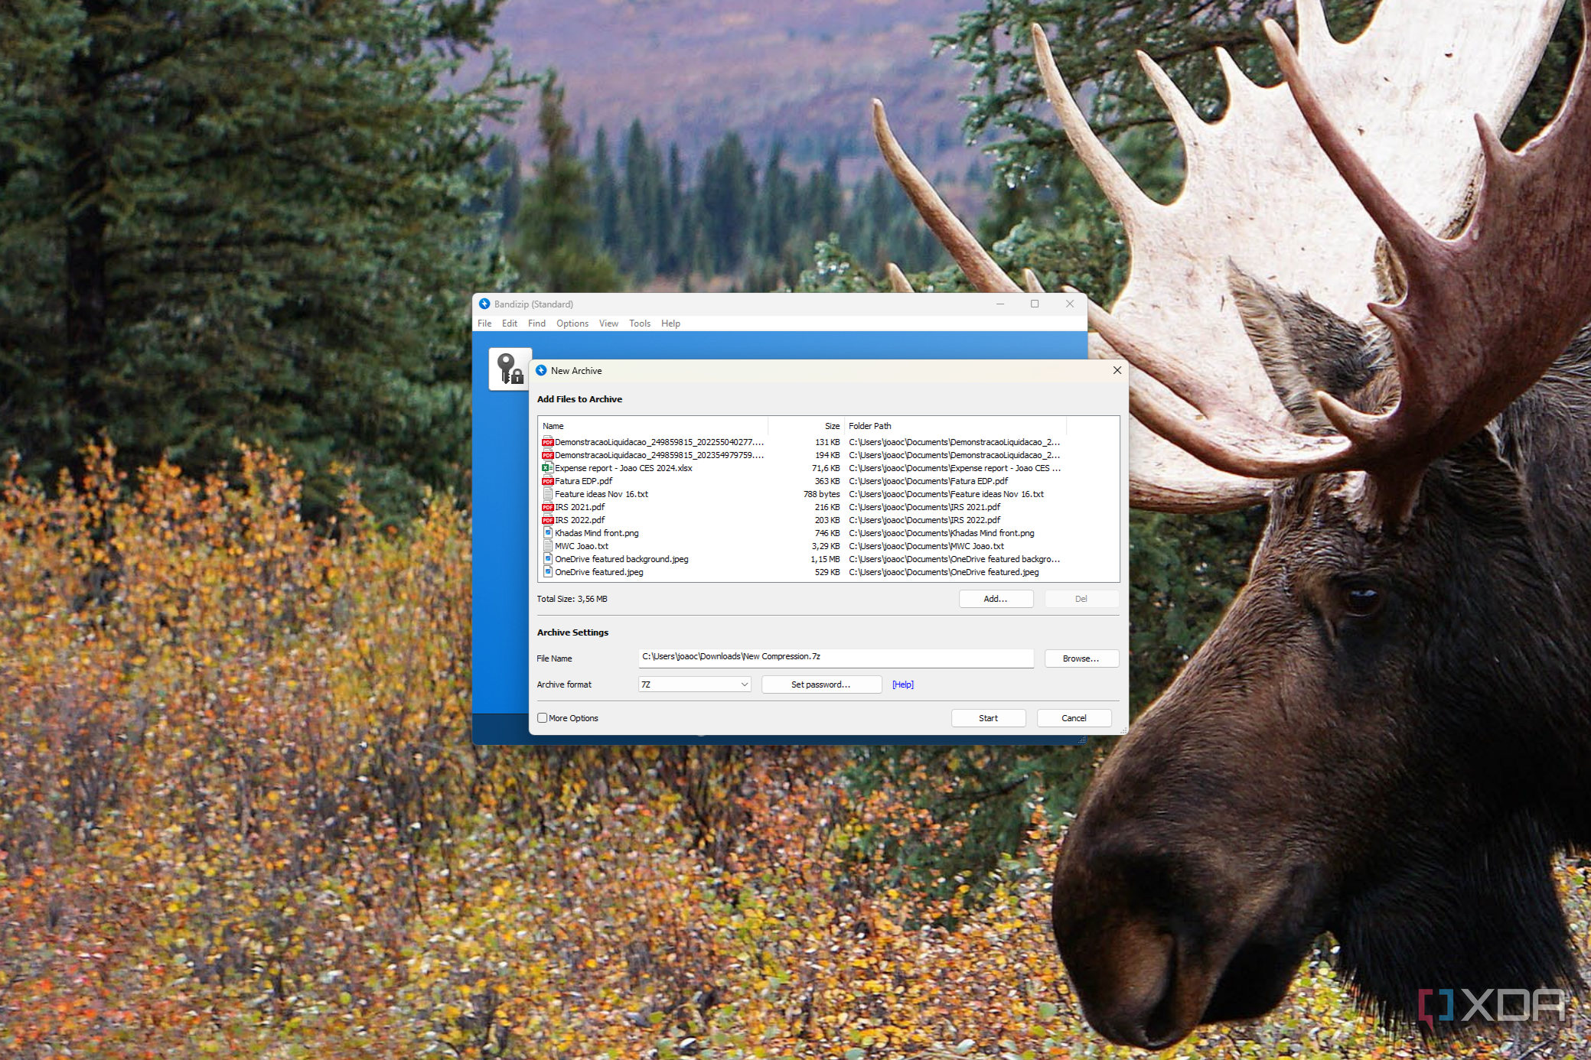The width and height of the screenshot is (1591, 1060).
Task: Click the Cancel button
Action: [x=1074, y=718]
